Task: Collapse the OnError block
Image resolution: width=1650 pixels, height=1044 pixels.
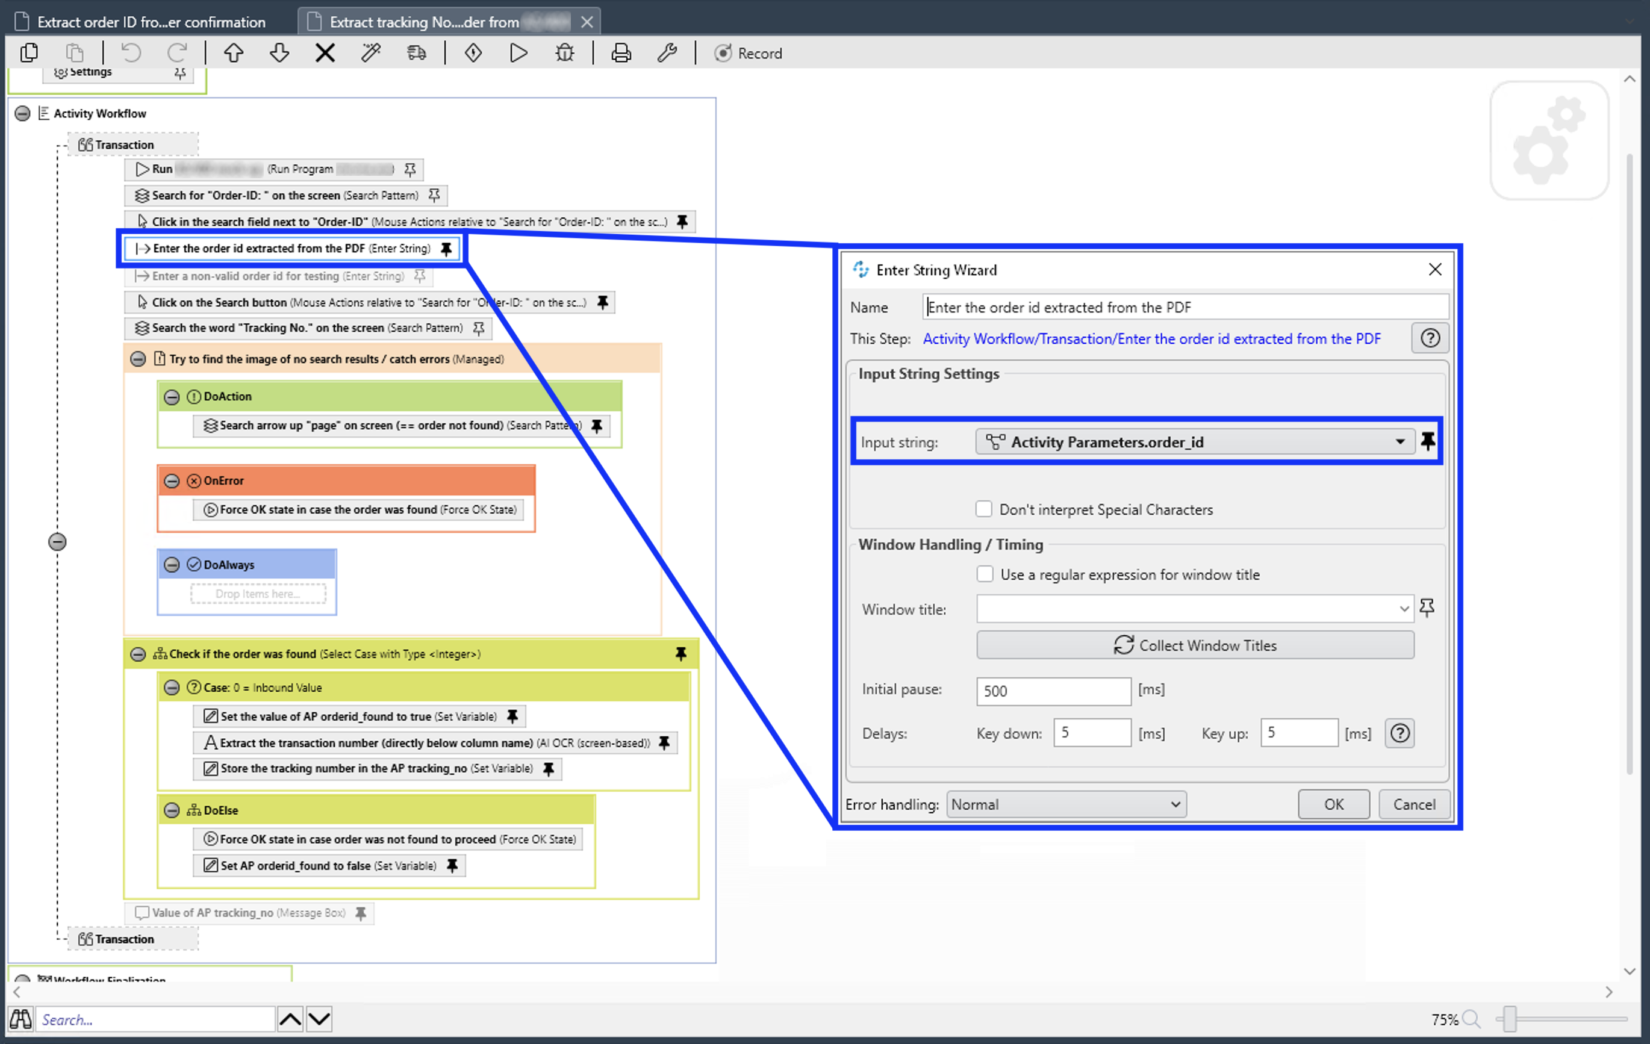Action: (172, 481)
